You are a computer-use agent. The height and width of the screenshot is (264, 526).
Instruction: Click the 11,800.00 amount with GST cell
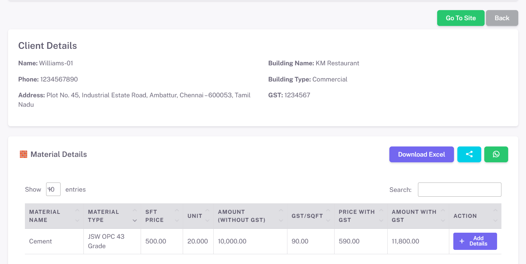tap(405, 241)
